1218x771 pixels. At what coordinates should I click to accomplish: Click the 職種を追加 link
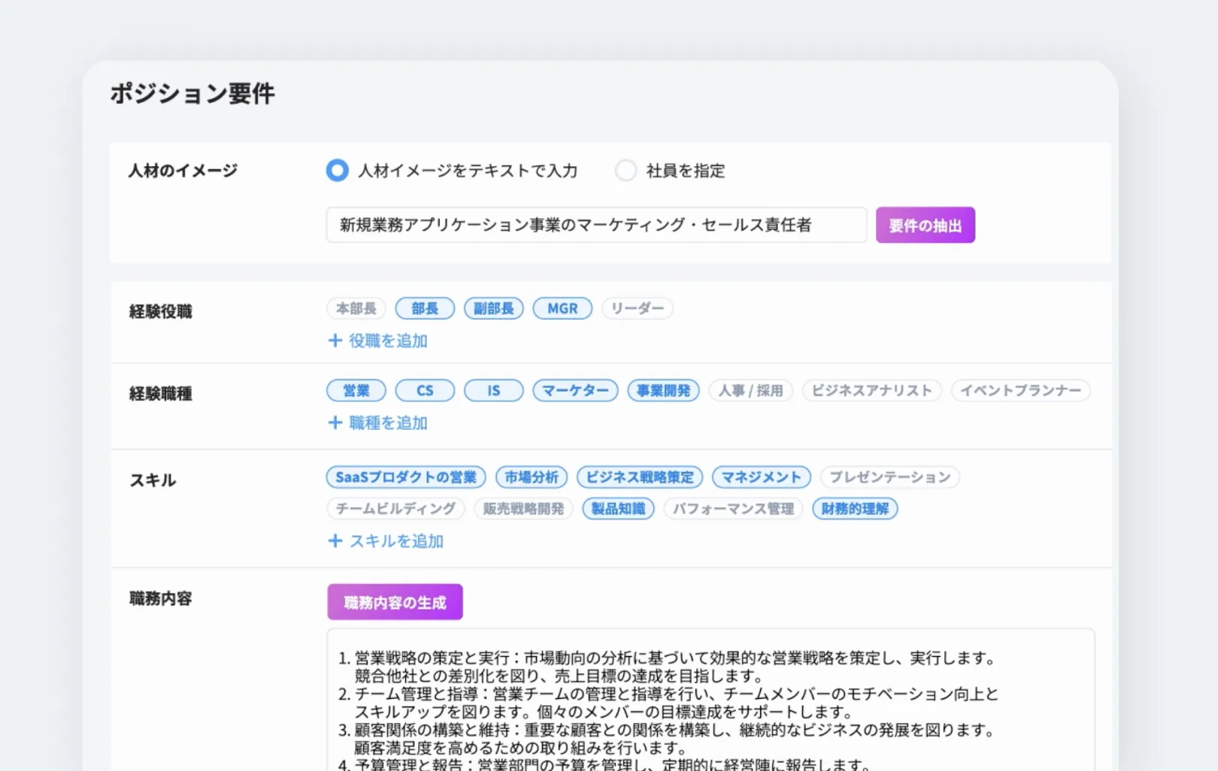coord(387,422)
